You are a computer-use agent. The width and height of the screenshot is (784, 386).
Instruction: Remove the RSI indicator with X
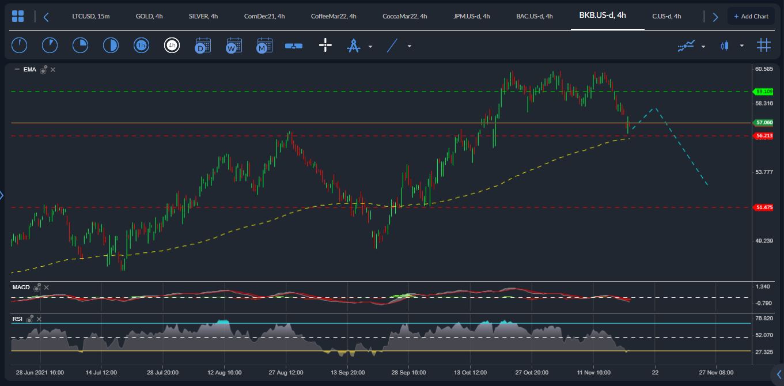pos(46,318)
